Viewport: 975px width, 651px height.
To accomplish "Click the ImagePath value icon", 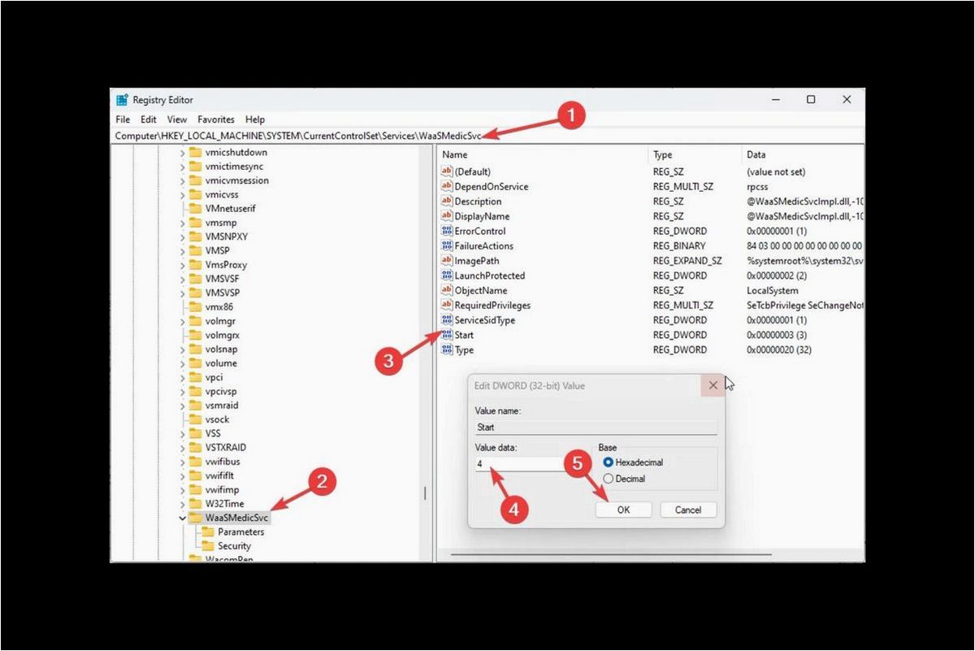I will (x=446, y=261).
